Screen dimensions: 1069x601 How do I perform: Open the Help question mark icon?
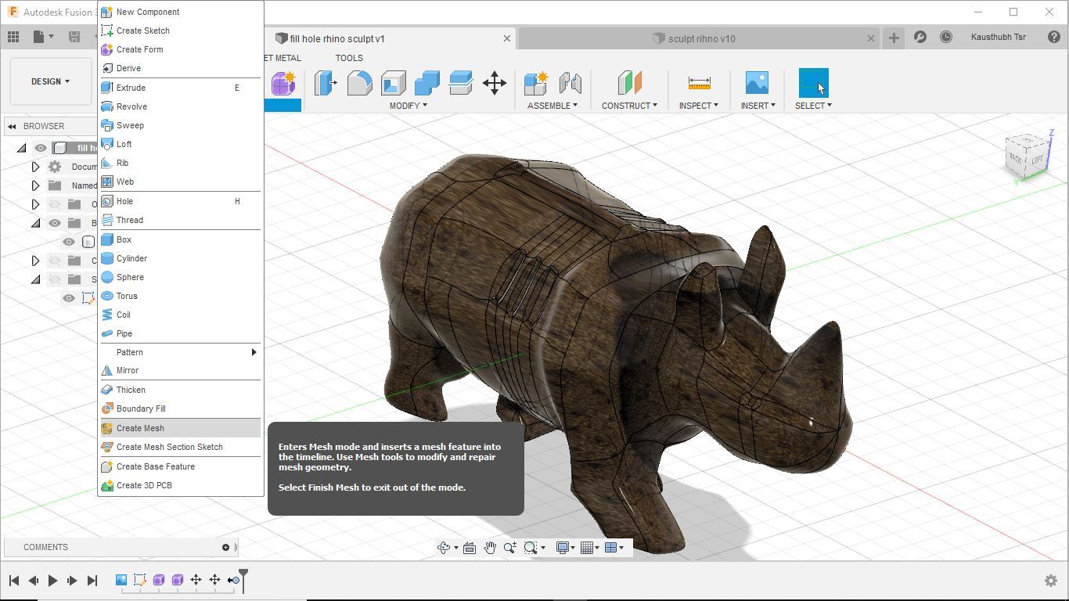pyautogui.click(x=1054, y=38)
